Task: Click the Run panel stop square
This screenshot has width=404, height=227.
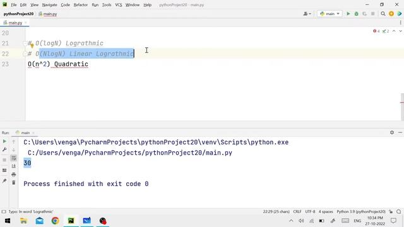Action: [4, 160]
